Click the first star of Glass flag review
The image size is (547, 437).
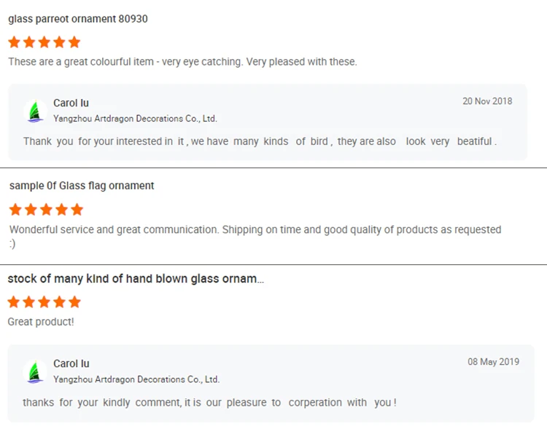pyautogui.click(x=15, y=210)
